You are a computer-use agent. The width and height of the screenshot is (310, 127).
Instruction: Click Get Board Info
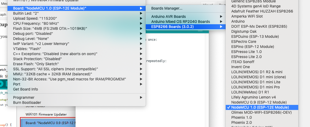pos(77,89)
